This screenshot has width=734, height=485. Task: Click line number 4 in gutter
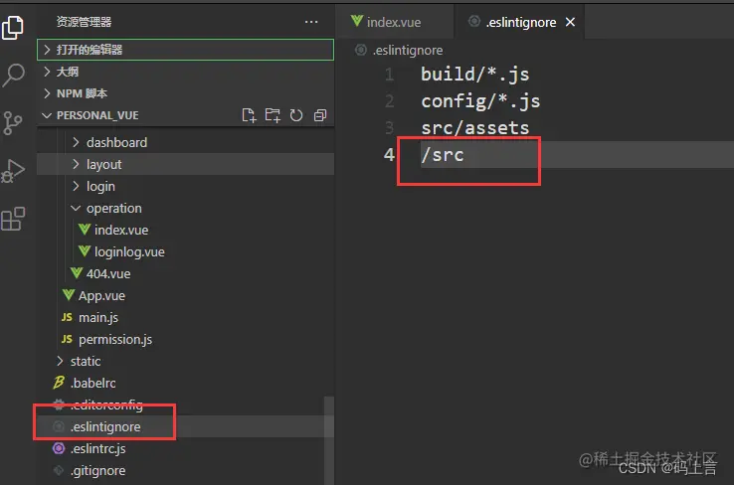click(x=389, y=154)
